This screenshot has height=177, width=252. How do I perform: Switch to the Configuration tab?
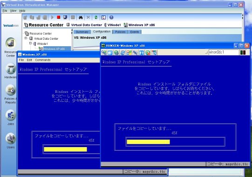point(102,32)
